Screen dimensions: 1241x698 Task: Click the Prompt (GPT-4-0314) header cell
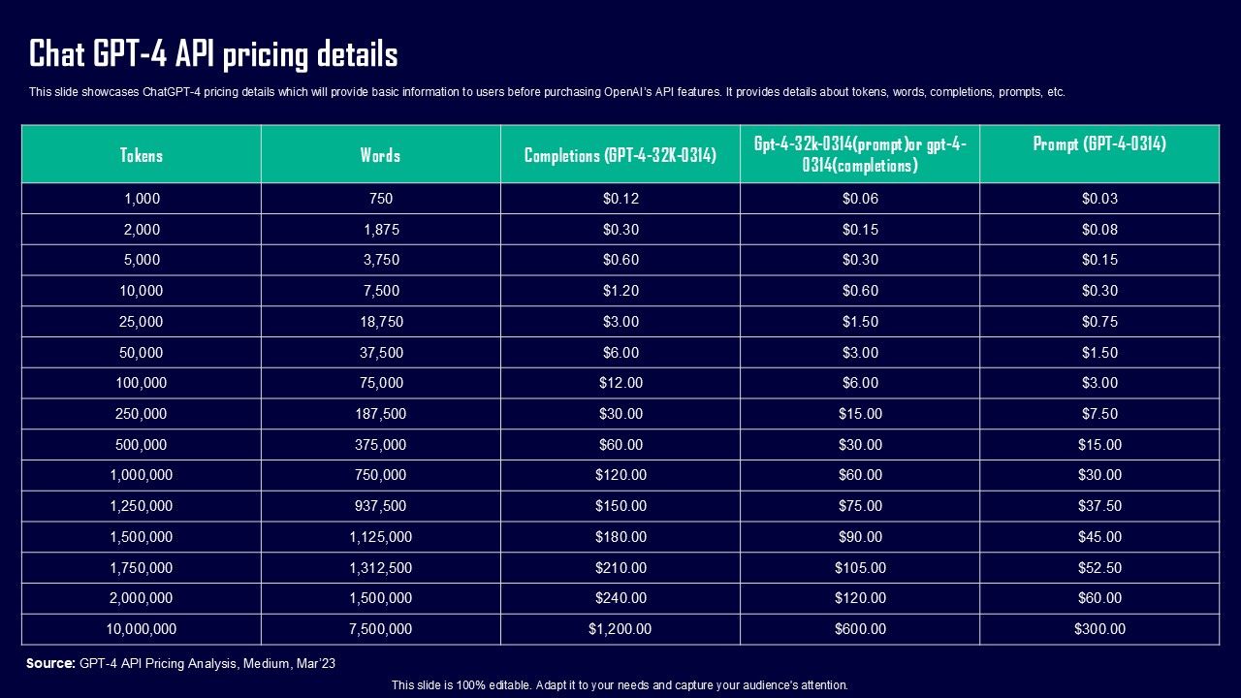pos(1099,144)
